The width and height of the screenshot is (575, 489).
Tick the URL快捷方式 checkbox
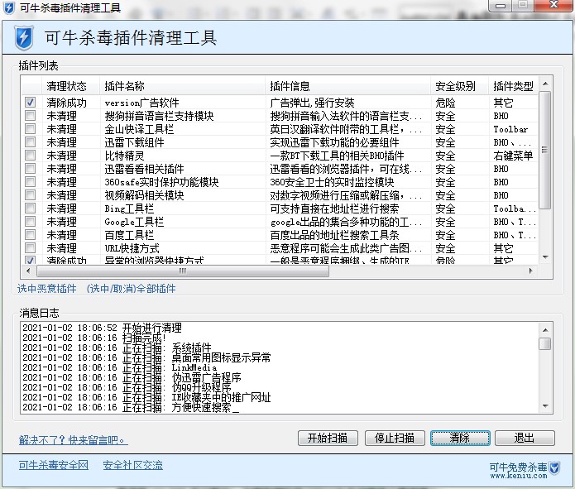tap(31, 247)
